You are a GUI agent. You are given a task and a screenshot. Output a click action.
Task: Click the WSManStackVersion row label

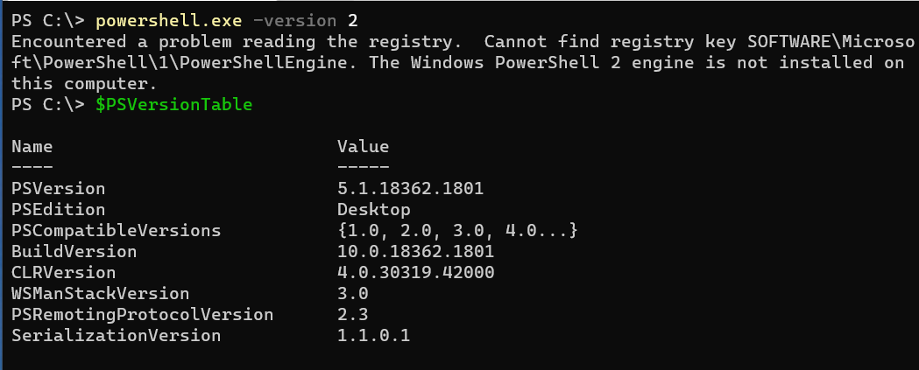tap(100, 294)
